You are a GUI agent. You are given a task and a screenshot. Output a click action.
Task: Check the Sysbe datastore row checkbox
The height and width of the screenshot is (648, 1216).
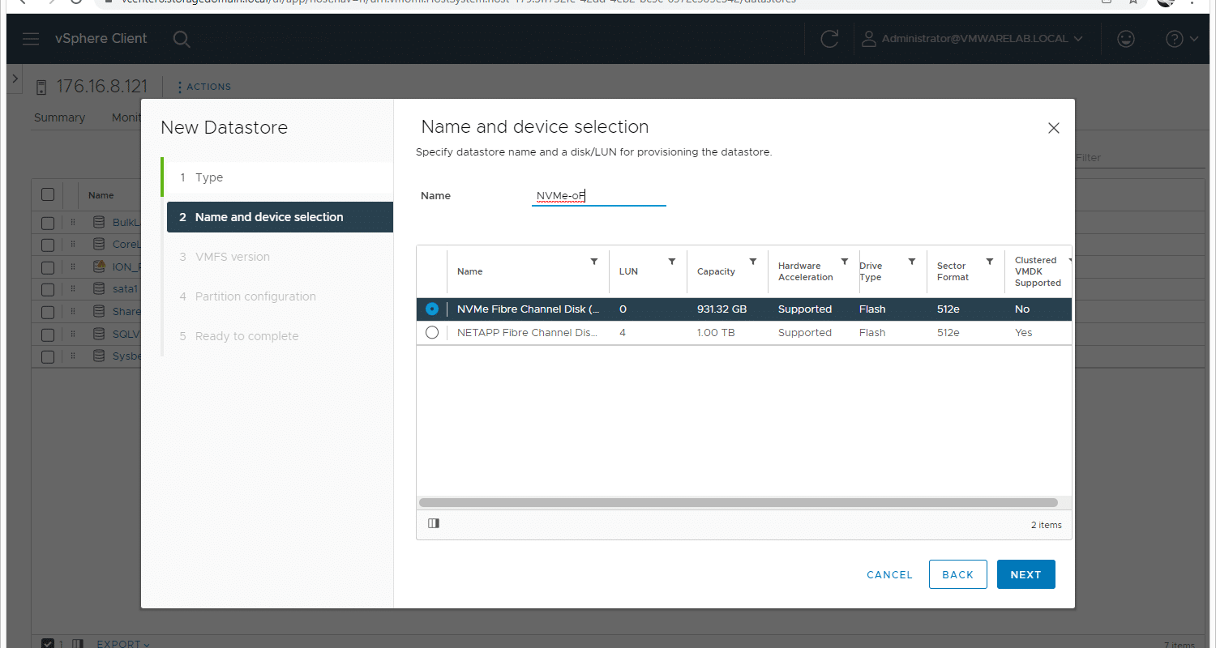pyautogui.click(x=48, y=356)
